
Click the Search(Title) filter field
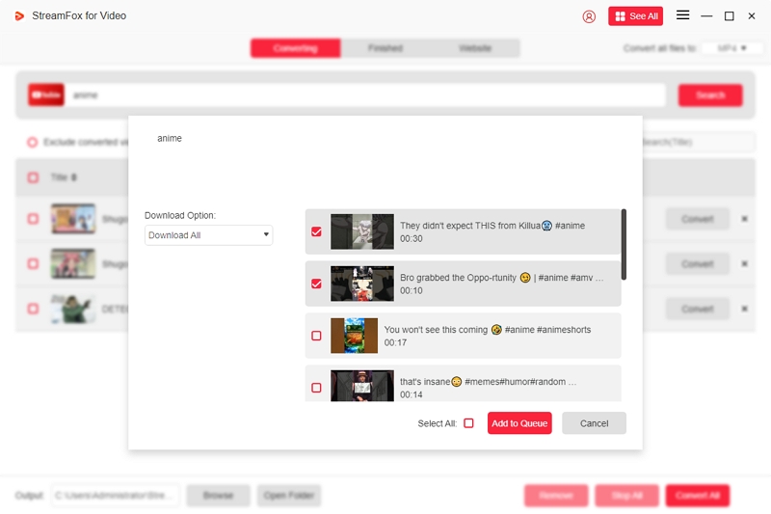698,142
